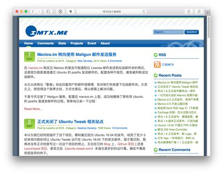Open recent post 奇点 1.4 版本正式发布

[x=178, y=121]
